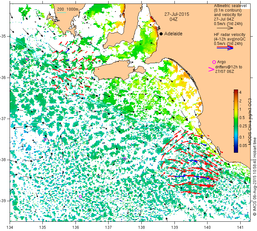Click the chlorophyll color bar scale
Viewport: 257px width, 231px height.
click(x=236, y=121)
